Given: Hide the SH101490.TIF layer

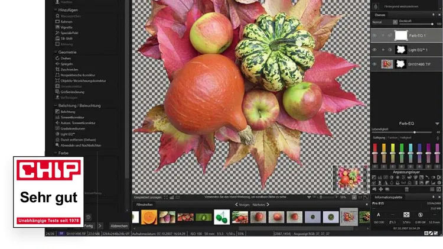Looking at the screenshot, I should [x=374, y=64].
